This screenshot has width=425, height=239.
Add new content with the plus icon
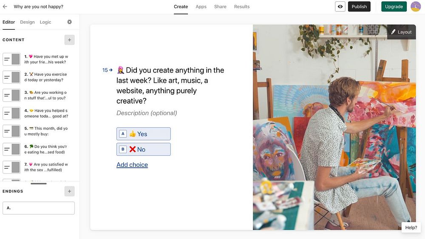pos(69,40)
